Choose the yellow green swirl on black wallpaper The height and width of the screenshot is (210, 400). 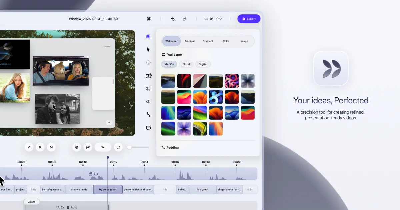pos(200,128)
